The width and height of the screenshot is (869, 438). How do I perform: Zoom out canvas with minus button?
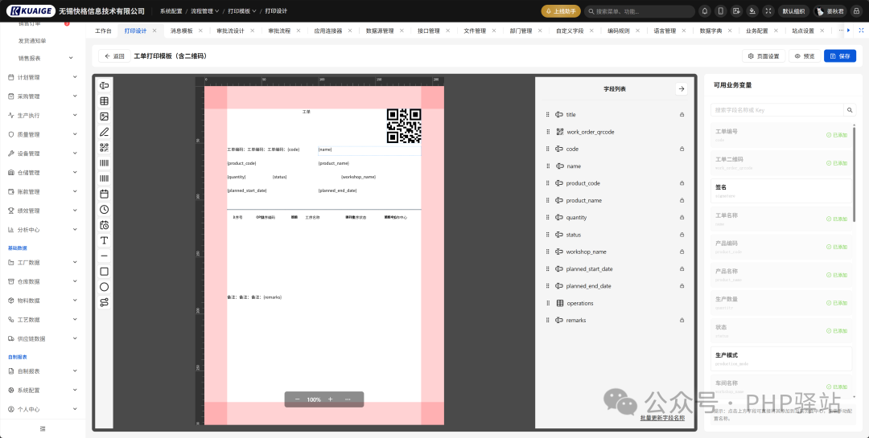point(297,399)
